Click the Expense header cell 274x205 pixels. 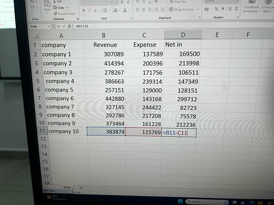click(x=145, y=45)
